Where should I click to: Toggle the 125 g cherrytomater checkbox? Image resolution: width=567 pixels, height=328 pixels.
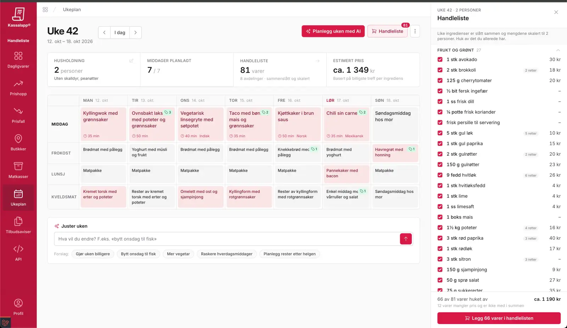tap(440, 80)
